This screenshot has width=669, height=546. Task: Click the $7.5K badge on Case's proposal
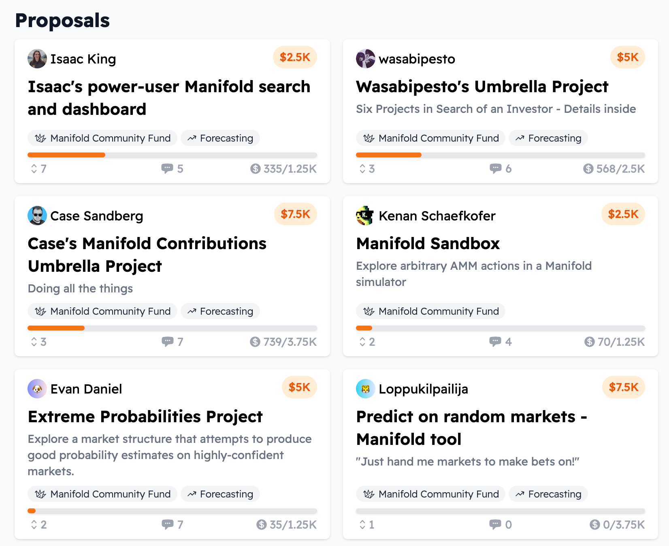(x=296, y=214)
